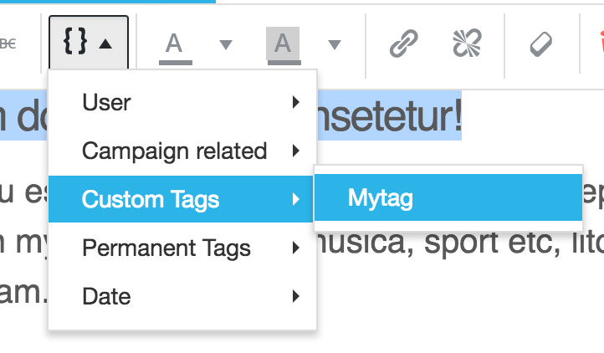Apply the font color A icon
The width and height of the screenshot is (604, 353).
pos(174,43)
